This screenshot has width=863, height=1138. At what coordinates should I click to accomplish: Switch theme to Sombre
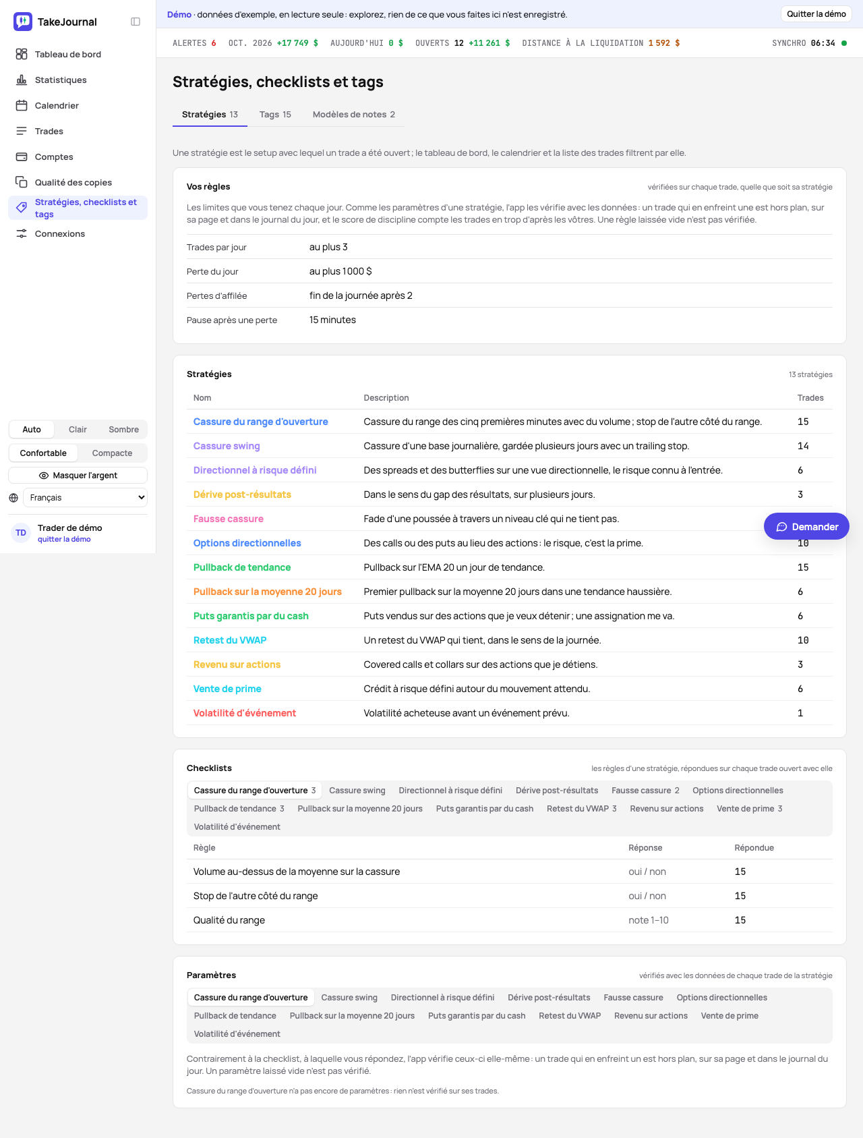pos(124,430)
